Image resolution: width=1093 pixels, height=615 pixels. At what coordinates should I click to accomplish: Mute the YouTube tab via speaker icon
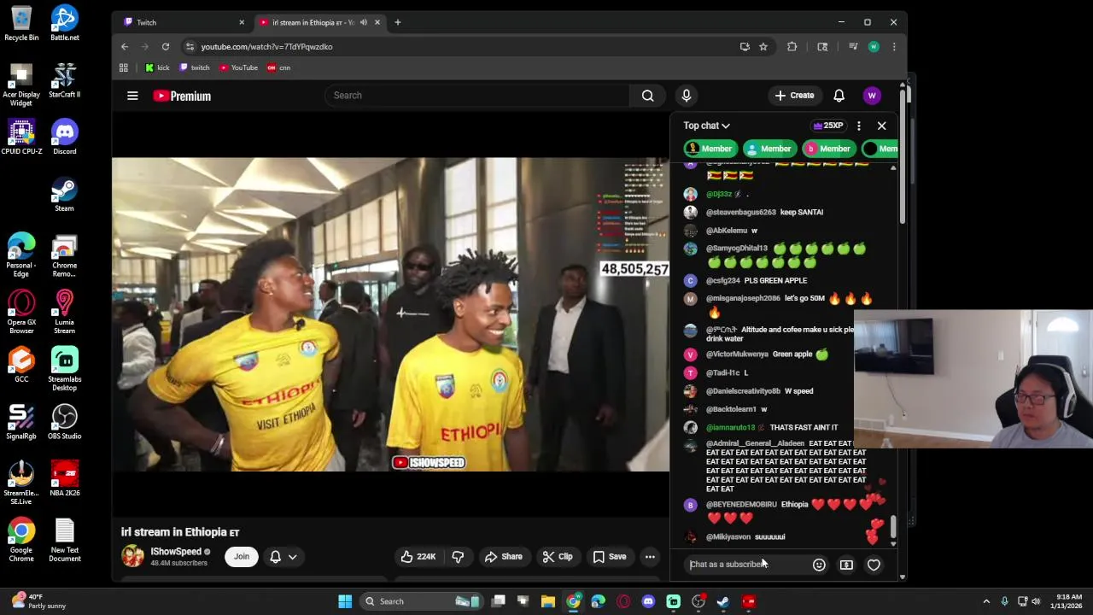point(364,22)
